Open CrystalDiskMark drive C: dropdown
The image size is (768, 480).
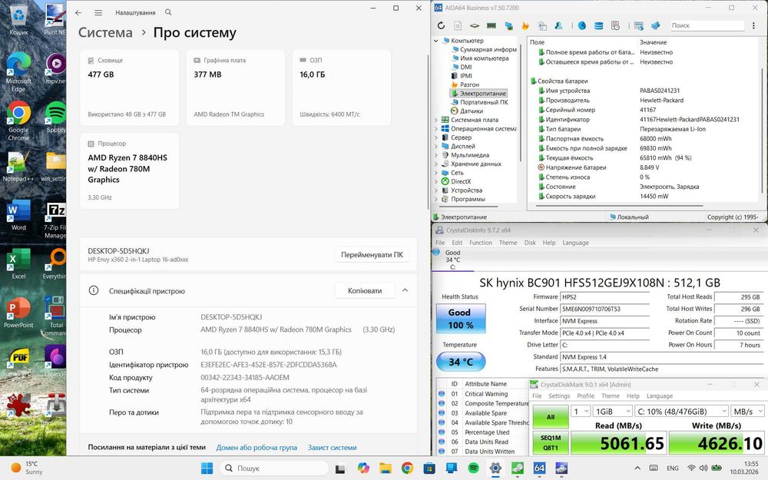coord(681,412)
